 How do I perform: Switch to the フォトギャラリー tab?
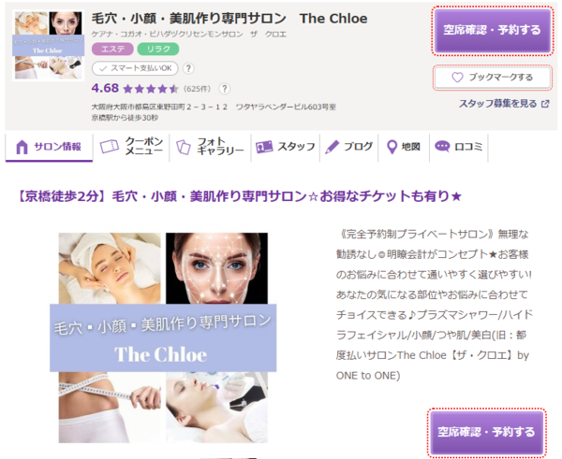tap(211, 147)
